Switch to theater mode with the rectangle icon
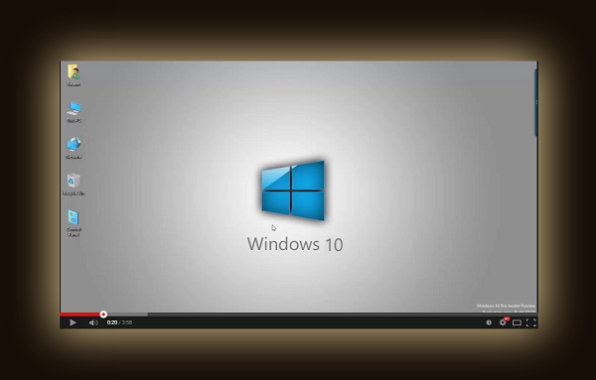Screen dimensions: 596x380 [x=517, y=322]
